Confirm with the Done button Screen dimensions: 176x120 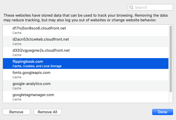(x=162, y=112)
